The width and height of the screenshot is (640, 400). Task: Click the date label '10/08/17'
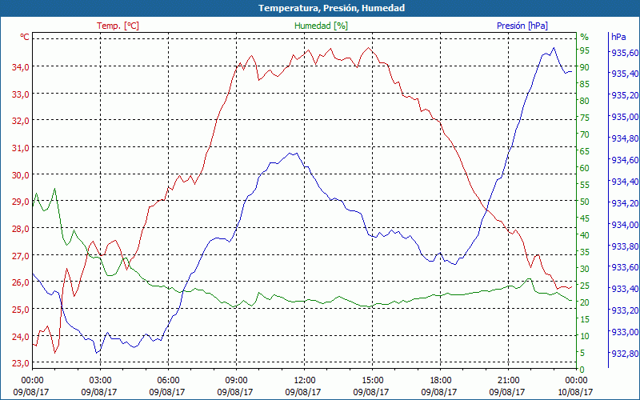pos(574,392)
